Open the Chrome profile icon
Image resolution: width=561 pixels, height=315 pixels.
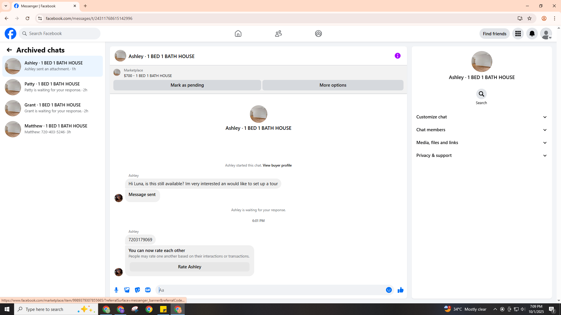coord(544,18)
